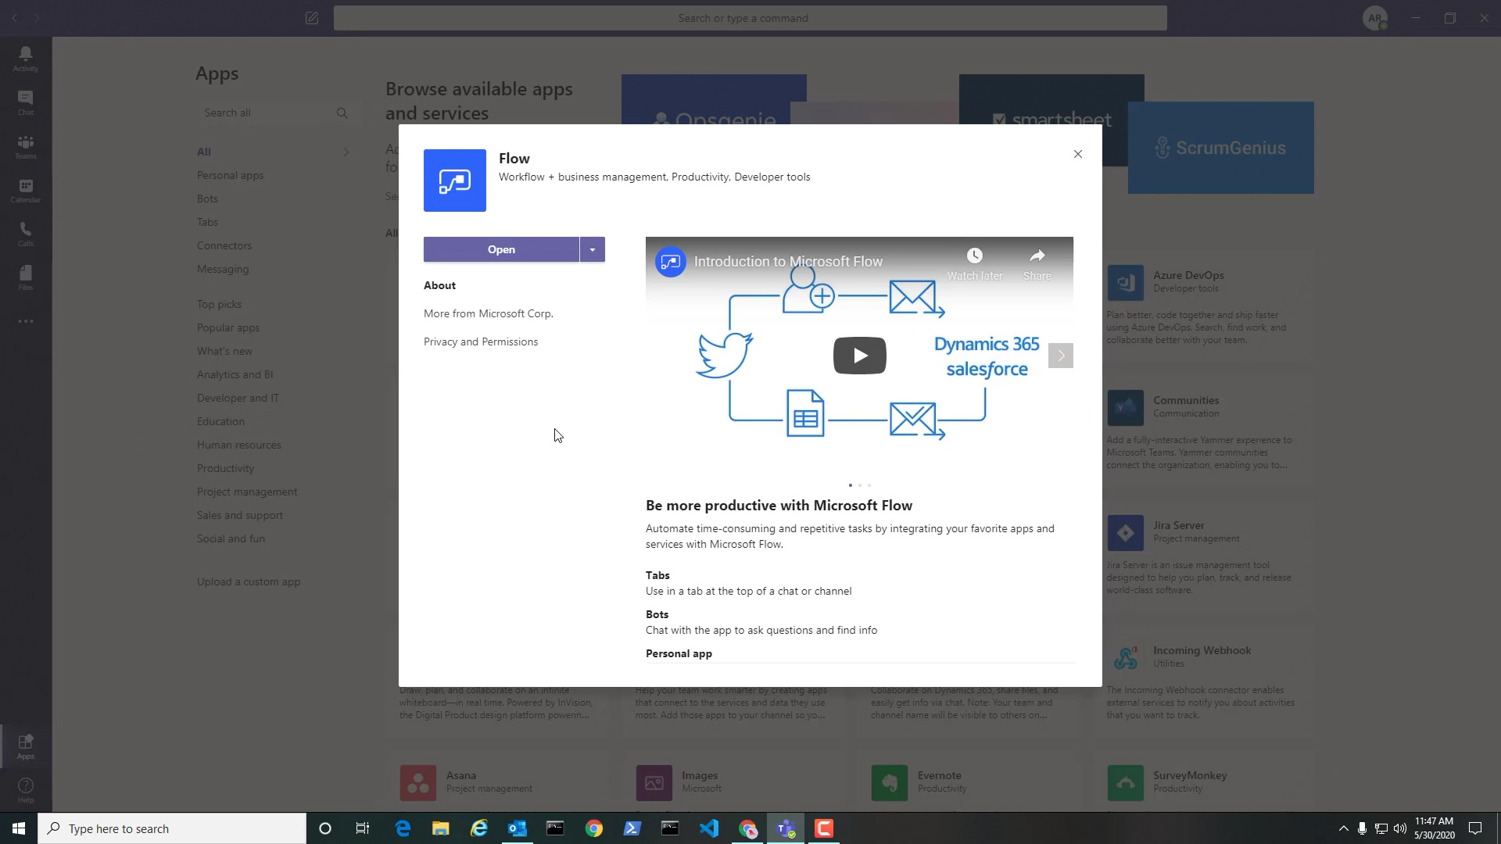This screenshot has height=844, width=1501.
Task: Open What's new category
Action: click(x=224, y=351)
